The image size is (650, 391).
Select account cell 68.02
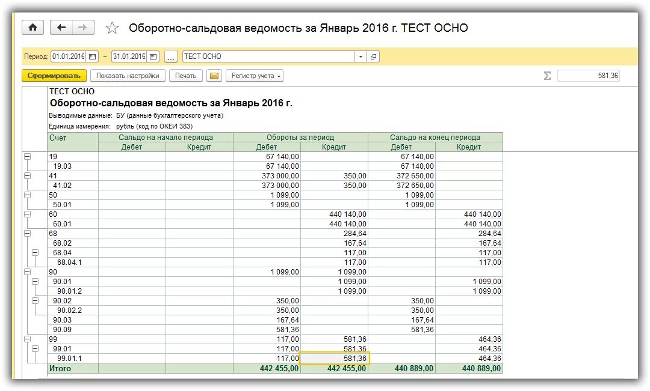(73, 243)
